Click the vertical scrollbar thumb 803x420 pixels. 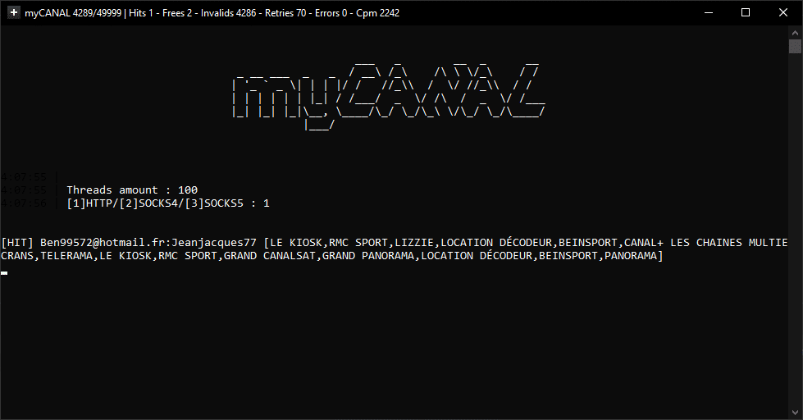click(795, 46)
